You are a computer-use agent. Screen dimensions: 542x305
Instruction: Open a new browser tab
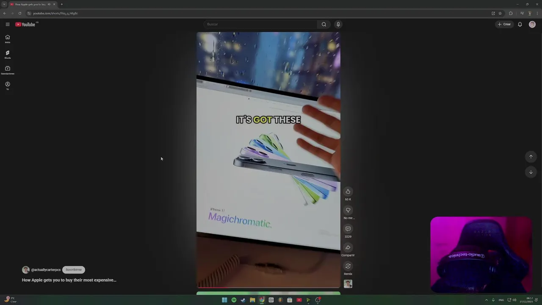click(x=61, y=4)
